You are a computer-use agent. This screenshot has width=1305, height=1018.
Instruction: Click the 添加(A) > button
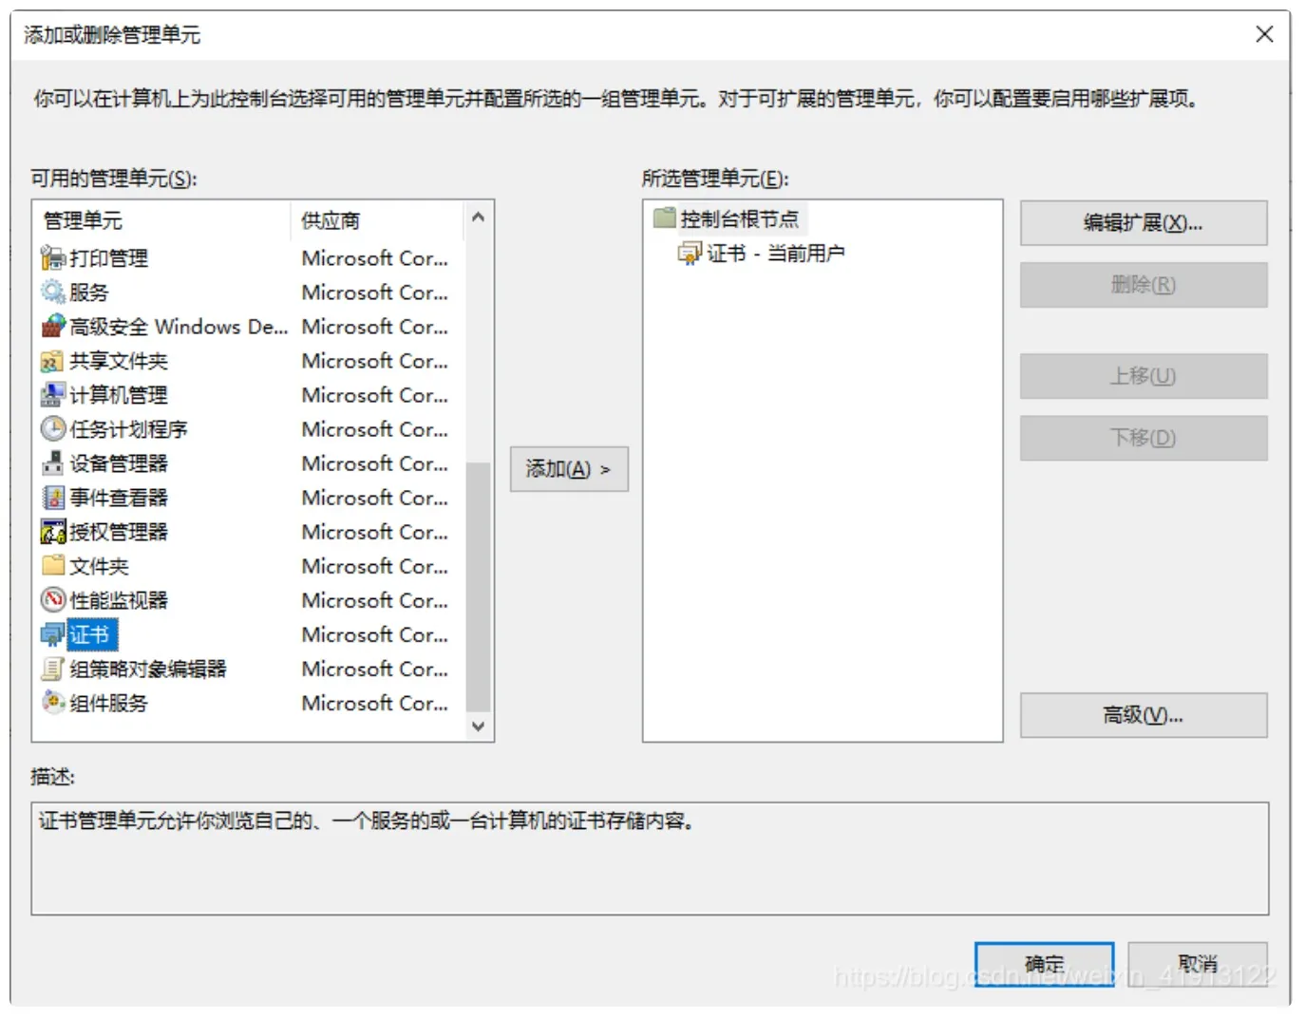pos(569,469)
